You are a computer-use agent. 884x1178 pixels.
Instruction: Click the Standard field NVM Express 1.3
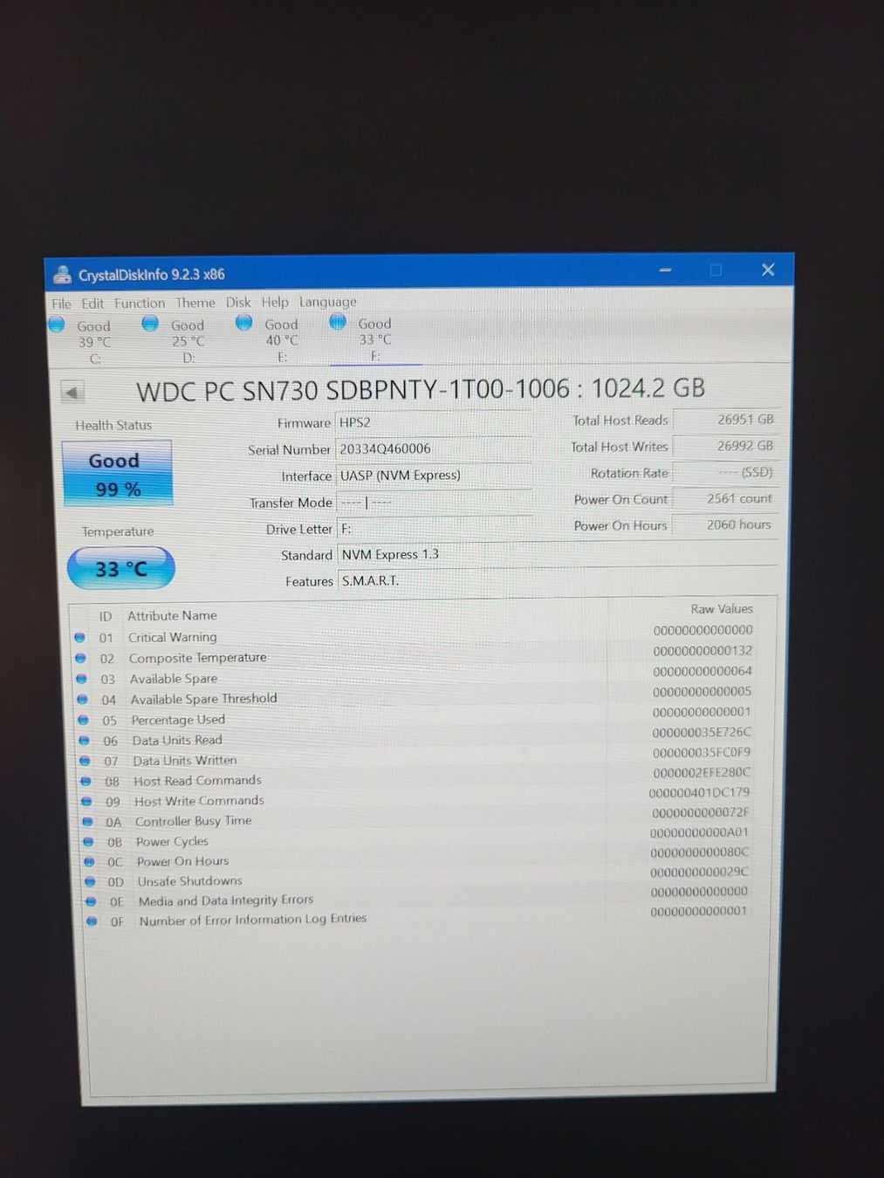tap(557, 554)
